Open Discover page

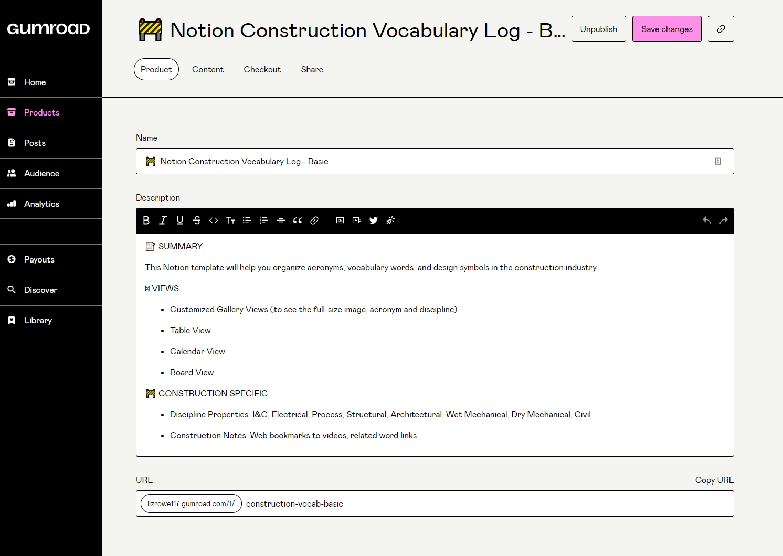pos(51,290)
